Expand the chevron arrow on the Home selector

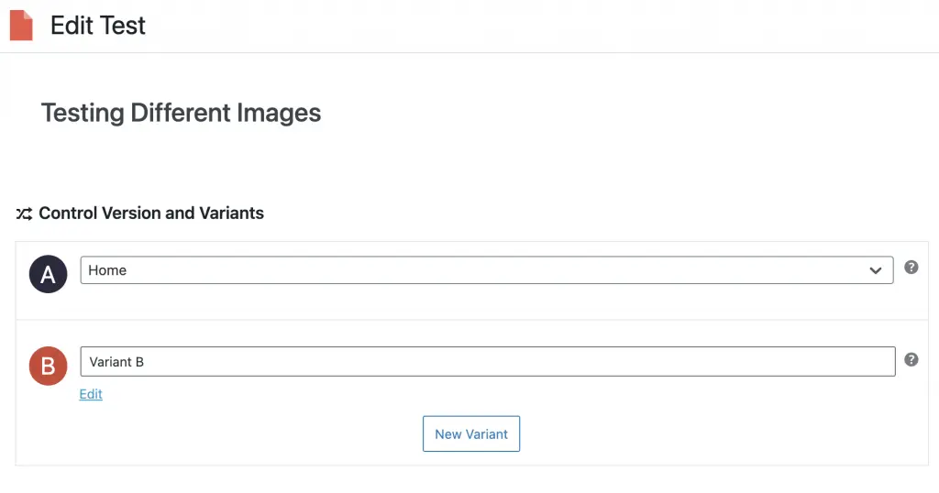coord(875,270)
